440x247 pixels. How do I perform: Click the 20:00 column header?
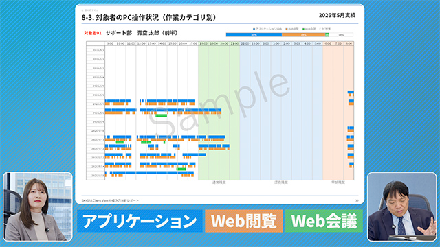(x=224, y=43)
